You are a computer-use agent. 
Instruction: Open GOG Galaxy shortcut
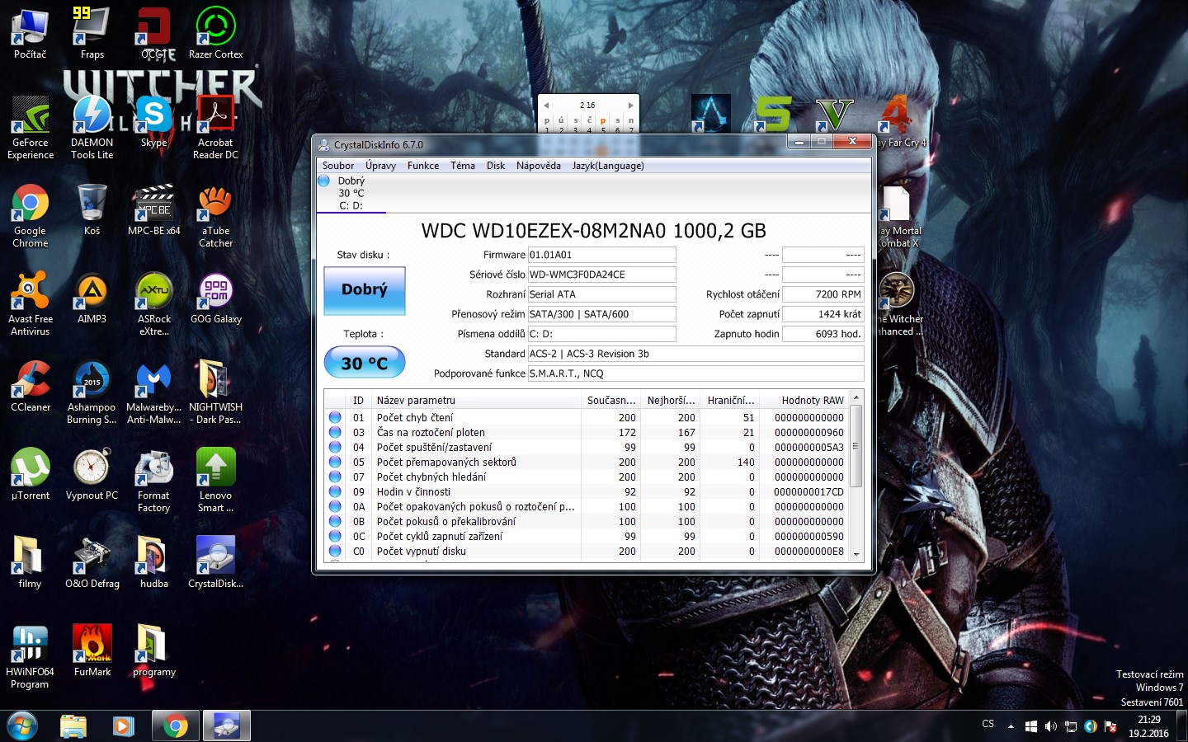216,298
